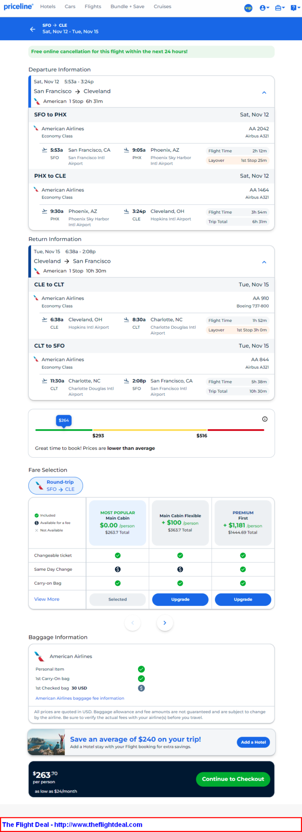302x832 pixels.
Task: Click the American logo on the Round-trip tab
Action: (40, 486)
